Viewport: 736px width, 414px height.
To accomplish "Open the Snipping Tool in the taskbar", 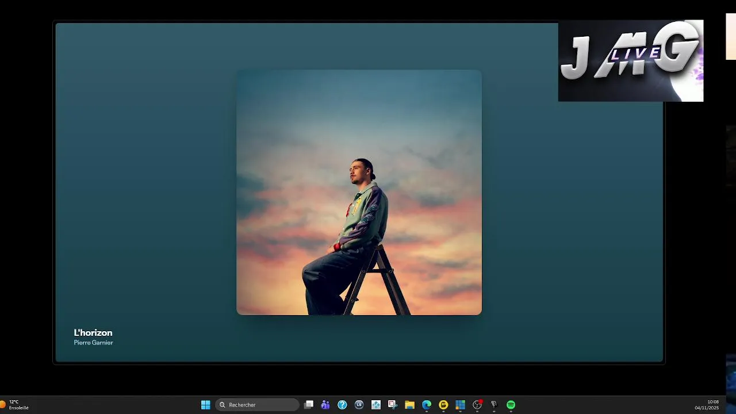I will click(393, 405).
